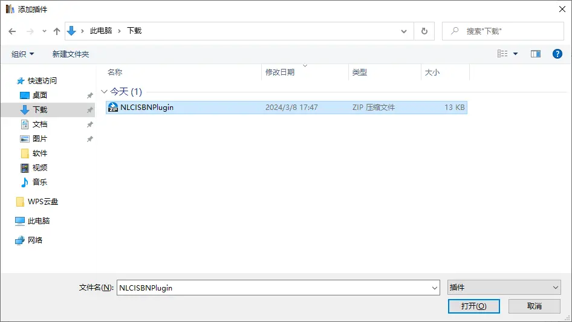The height and width of the screenshot is (322, 572).
Task: Click 新建文件夹 in the toolbar
Action: (70, 54)
